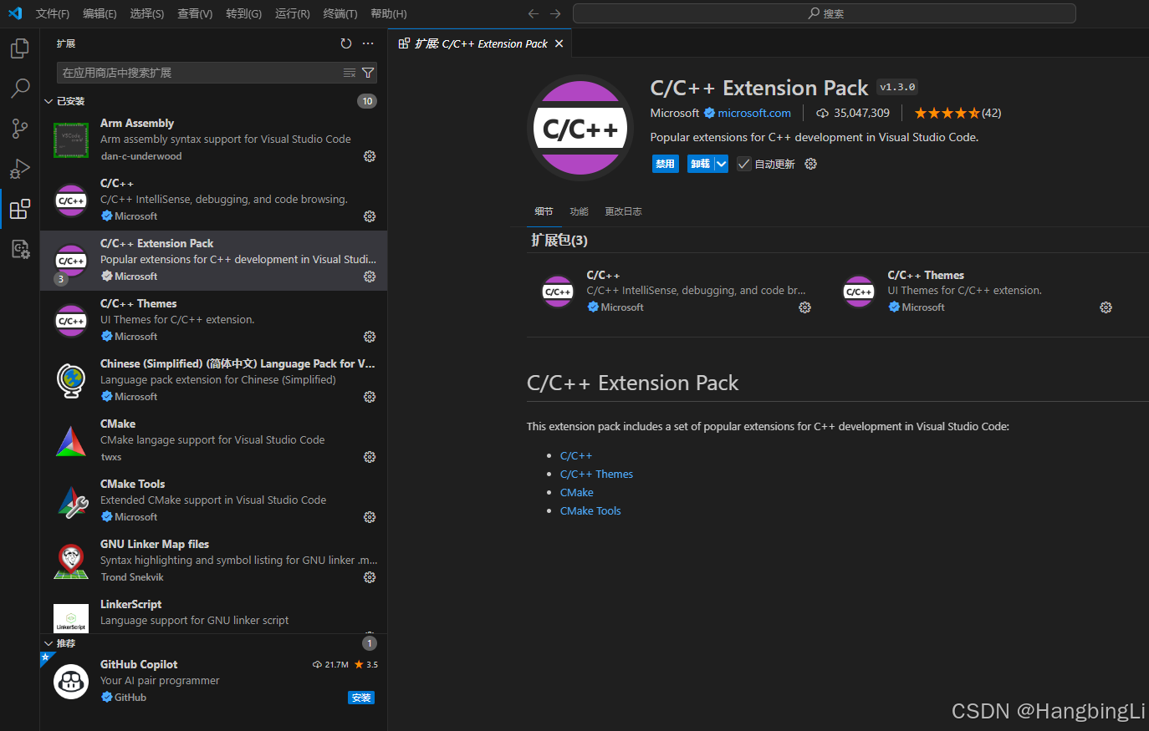Image resolution: width=1149 pixels, height=731 pixels.
Task: Click the VS Code logo icon
Action: (x=15, y=13)
